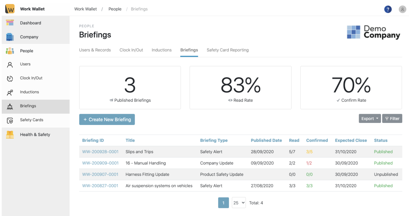The width and height of the screenshot is (413, 216).
Task: Change page size using the 25 dropdown
Action: 239,203
